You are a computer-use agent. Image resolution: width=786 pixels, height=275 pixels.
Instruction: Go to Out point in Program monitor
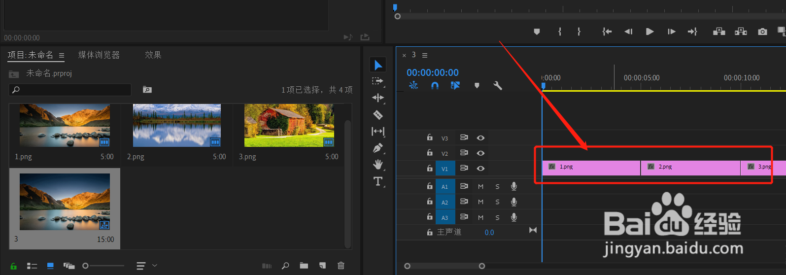click(x=692, y=32)
